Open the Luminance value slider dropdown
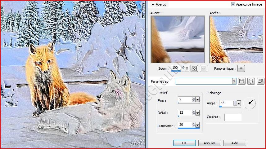Image resolution: width=266 pixels, height=149 pixels. click(x=198, y=125)
